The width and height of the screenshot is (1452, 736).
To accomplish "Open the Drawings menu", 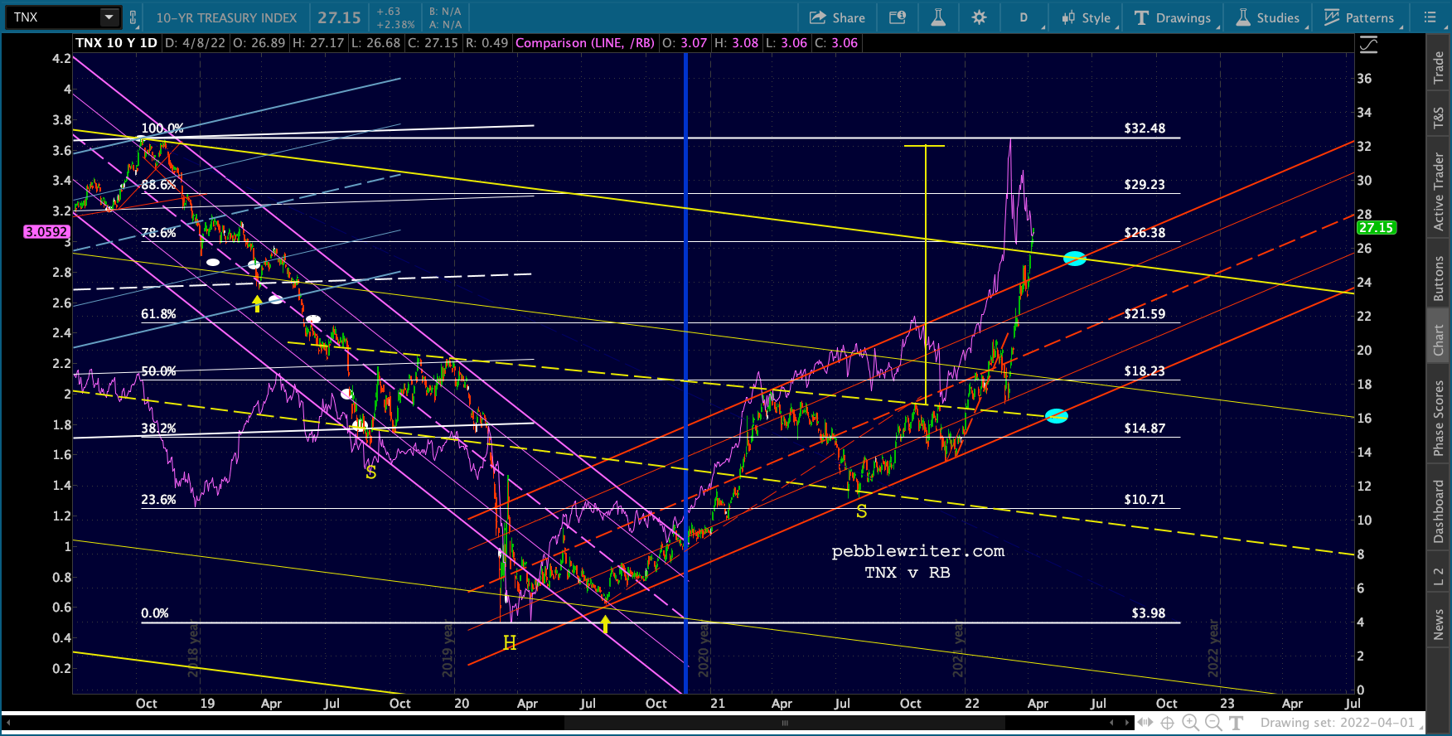I will [x=1174, y=17].
